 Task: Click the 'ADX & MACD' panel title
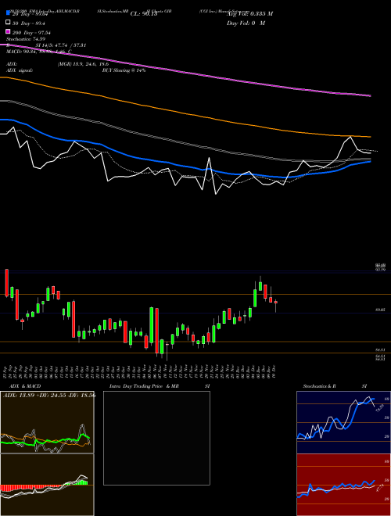pos(25,386)
